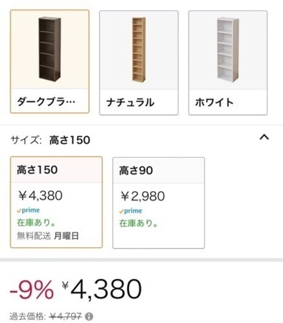Click the large ￥4,380 main price

click(x=101, y=289)
